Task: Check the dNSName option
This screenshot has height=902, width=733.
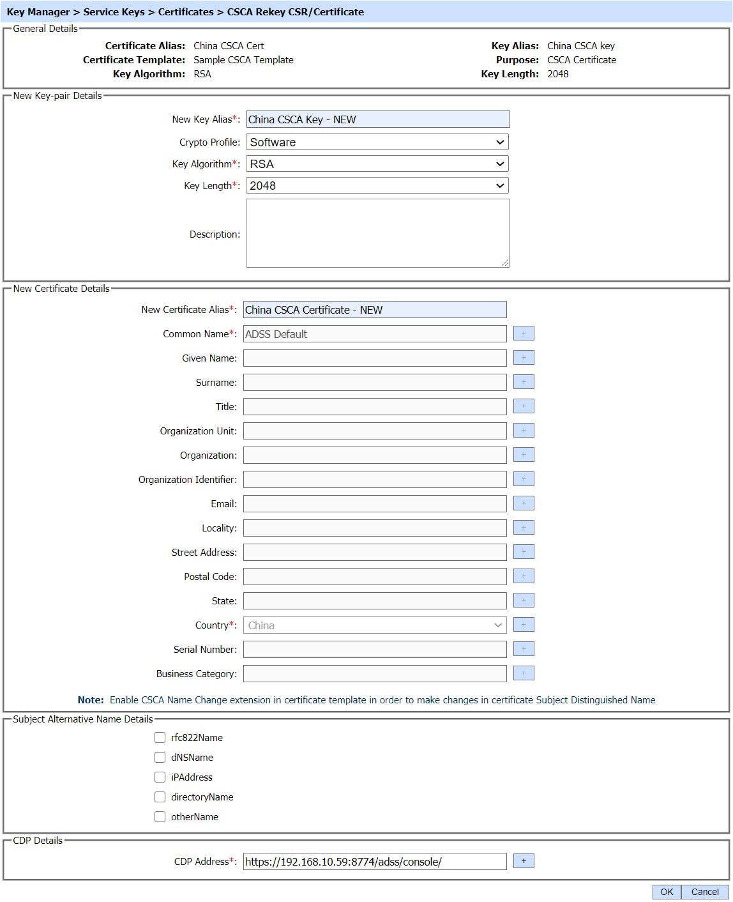Action: click(160, 758)
